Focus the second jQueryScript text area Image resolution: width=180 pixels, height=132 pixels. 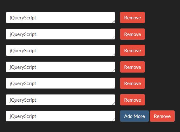click(x=61, y=34)
